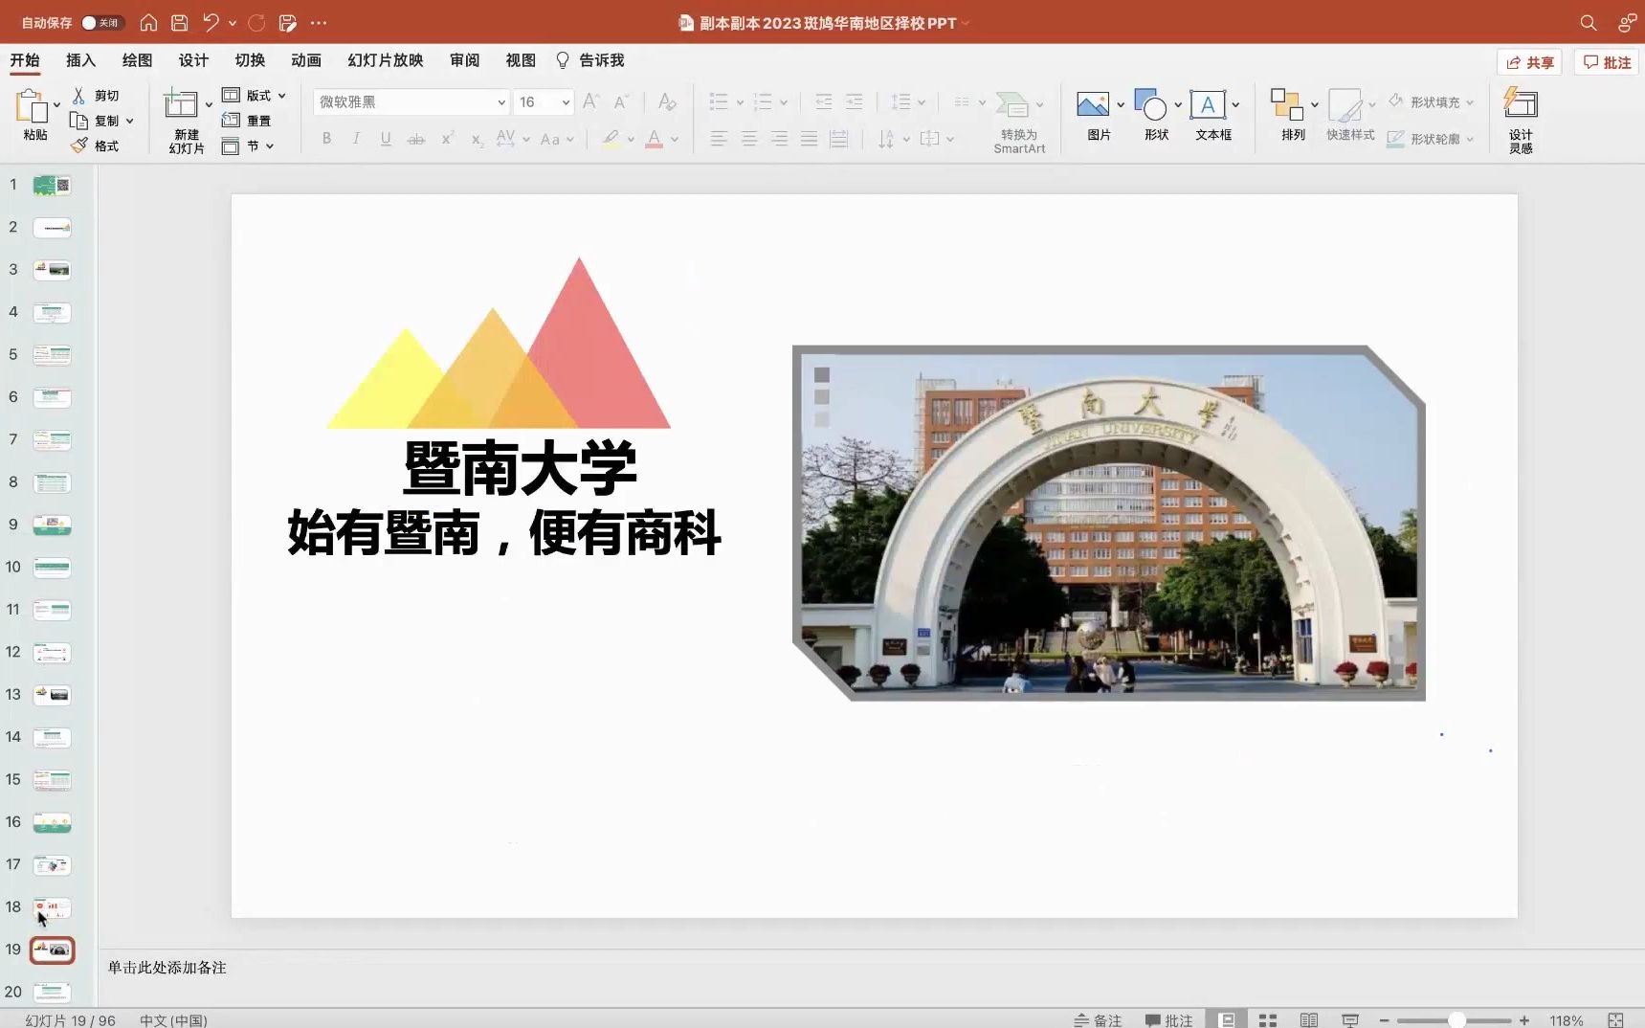Open the 开始 ribbon tab
The height and width of the screenshot is (1028, 1645).
[25, 60]
